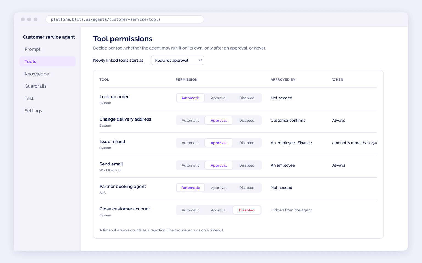
Task: Click 'An employee · Finance' approver text
Action: tap(291, 143)
